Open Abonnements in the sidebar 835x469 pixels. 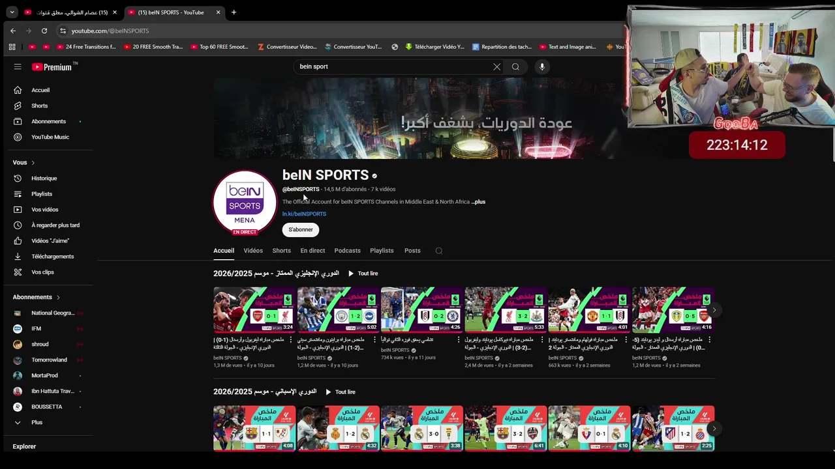[x=49, y=121]
